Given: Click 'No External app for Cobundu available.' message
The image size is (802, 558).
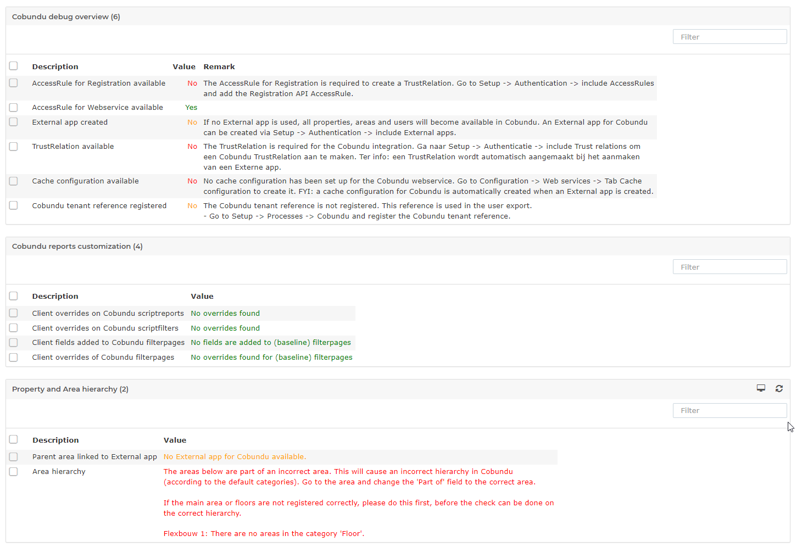Looking at the screenshot, I should pos(235,456).
